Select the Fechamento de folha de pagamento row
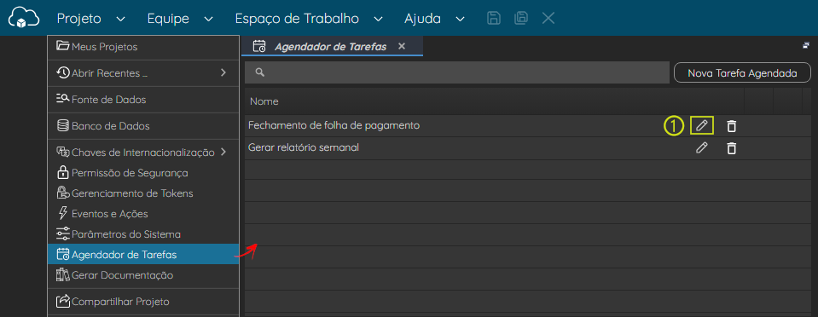The image size is (818, 317). pyautogui.click(x=528, y=125)
